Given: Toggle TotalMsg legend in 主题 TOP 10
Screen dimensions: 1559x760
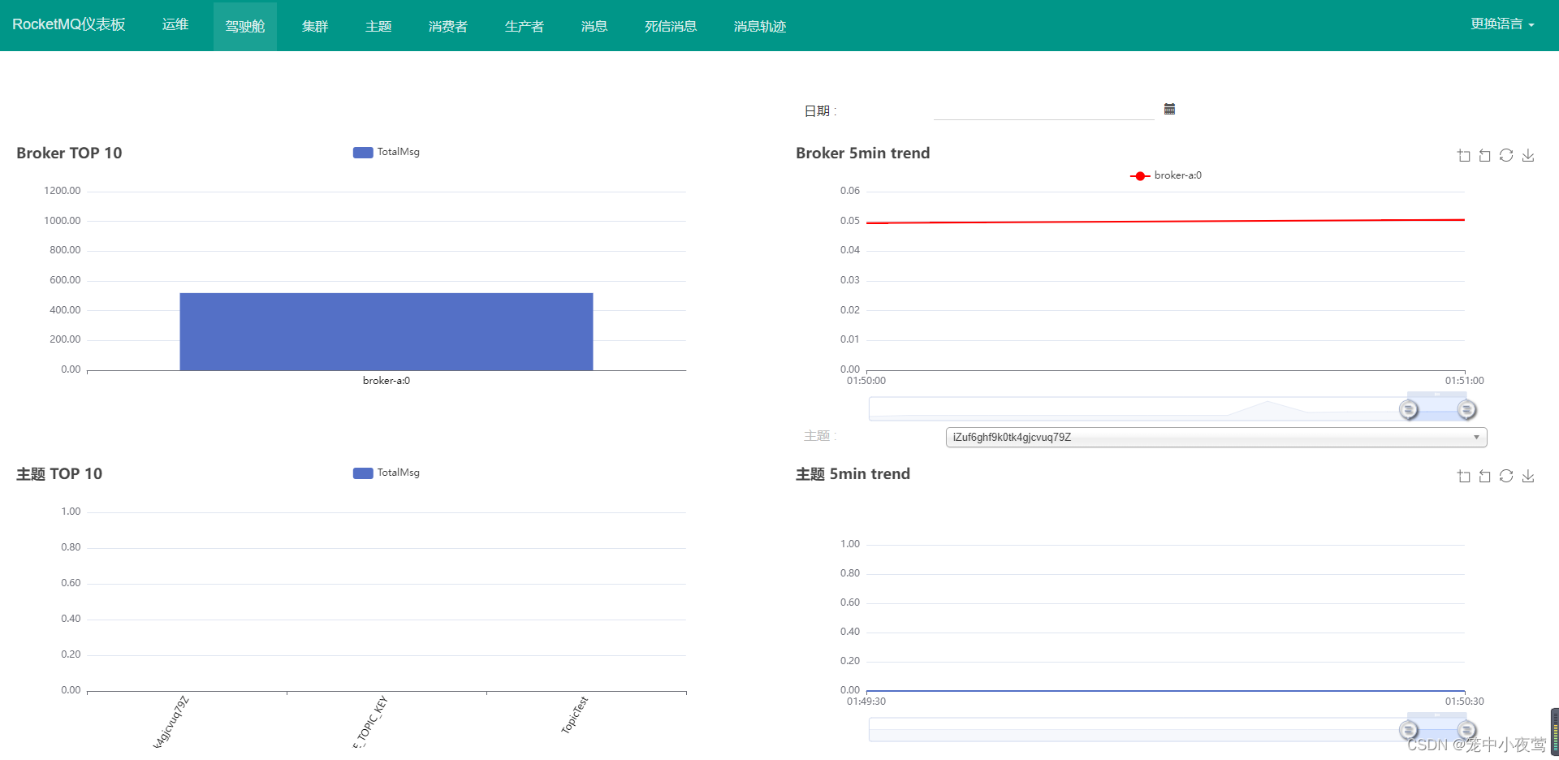Looking at the screenshot, I should pyautogui.click(x=387, y=473).
